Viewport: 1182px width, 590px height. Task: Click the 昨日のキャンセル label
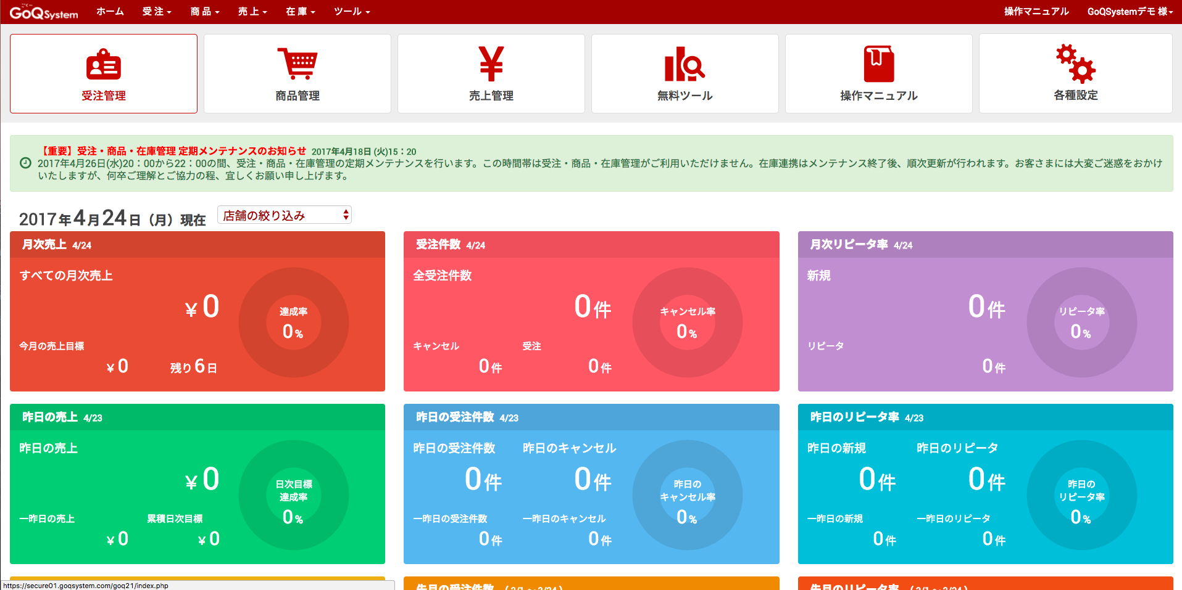coord(570,448)
